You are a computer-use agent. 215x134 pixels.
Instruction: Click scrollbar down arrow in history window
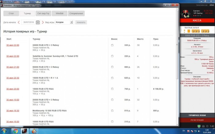(177, 124)
